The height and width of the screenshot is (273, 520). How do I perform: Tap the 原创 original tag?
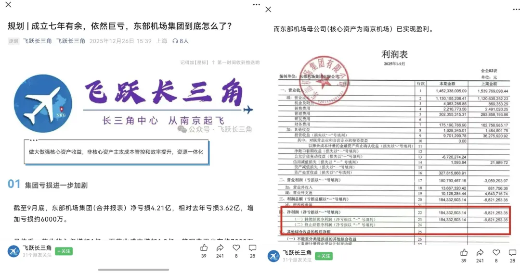(x=13, y=41)
